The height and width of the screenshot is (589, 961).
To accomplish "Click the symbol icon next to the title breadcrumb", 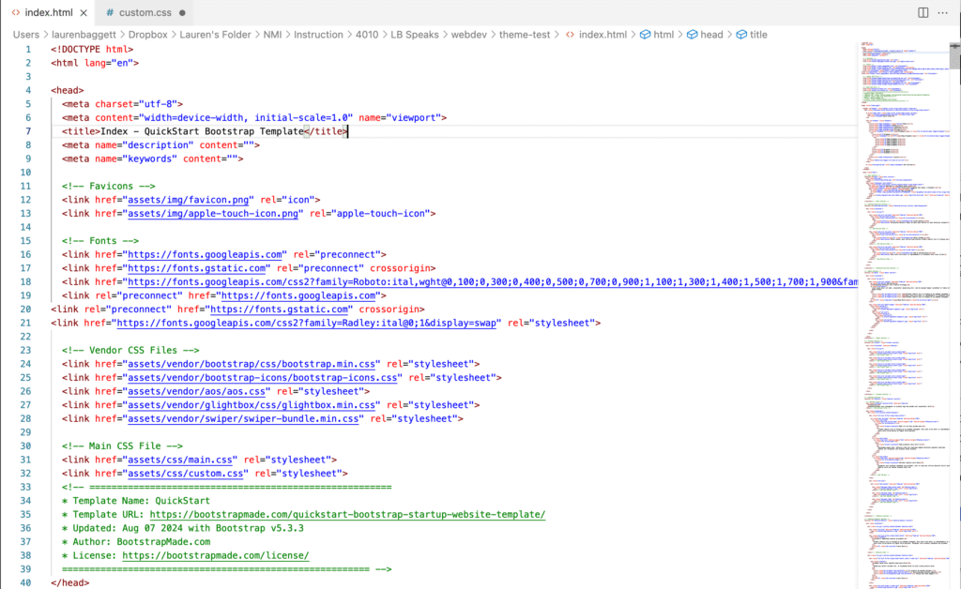I will (740, 34).
